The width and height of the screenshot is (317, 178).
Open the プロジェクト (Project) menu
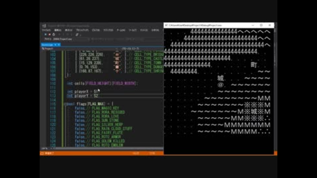[x=82, y=30]
